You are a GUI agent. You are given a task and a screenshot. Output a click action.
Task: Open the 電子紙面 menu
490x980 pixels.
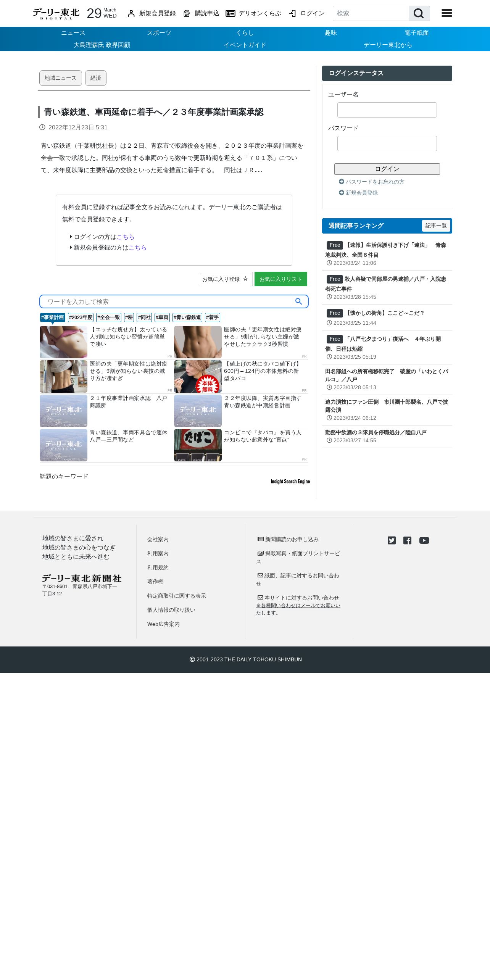pyautogui.click(x=417, y=33)
